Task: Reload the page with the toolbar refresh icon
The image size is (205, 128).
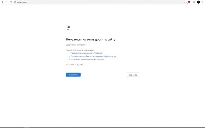Action: [11, 2]
